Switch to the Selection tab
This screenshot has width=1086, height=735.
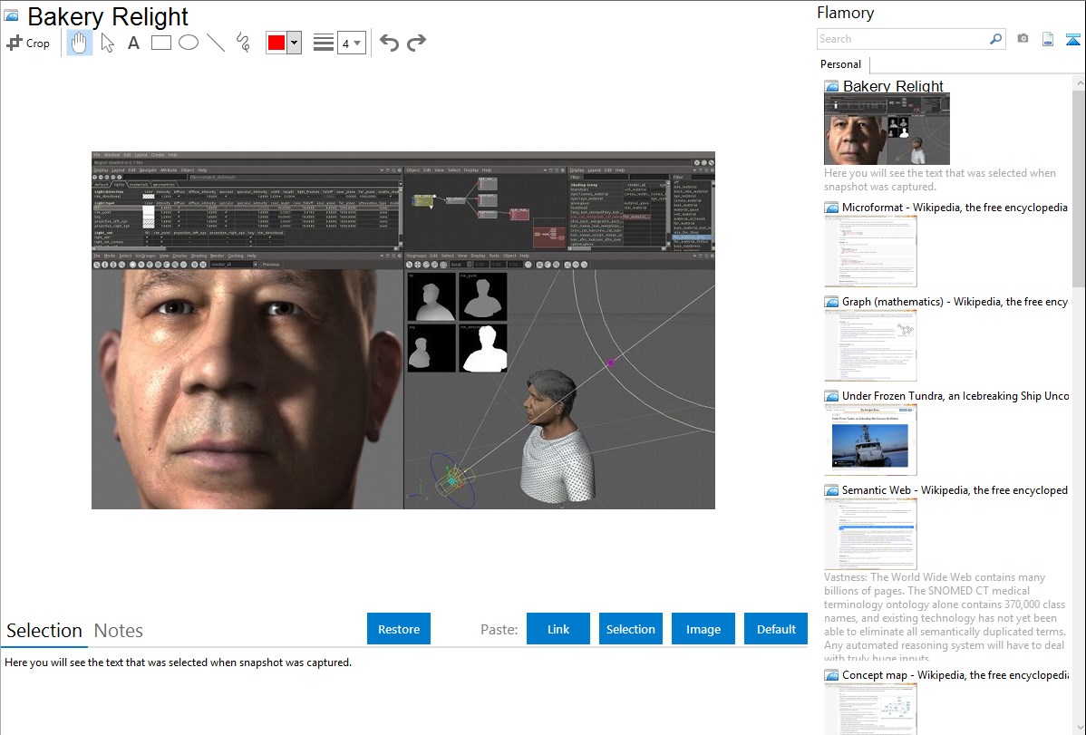pos(44,631)
